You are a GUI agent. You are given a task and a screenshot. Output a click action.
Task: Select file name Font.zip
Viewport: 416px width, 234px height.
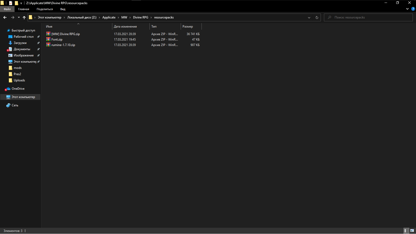point(57,40)
